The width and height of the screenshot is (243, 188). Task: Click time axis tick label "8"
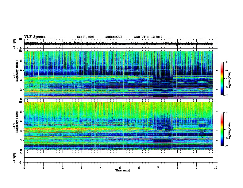point(177,167)
